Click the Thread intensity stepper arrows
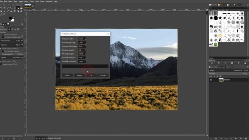 pyautogui.click(x=85, y=61)
